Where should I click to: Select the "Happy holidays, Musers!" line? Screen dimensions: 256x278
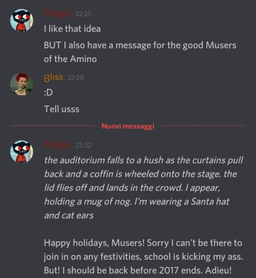(x=143, y=243)
